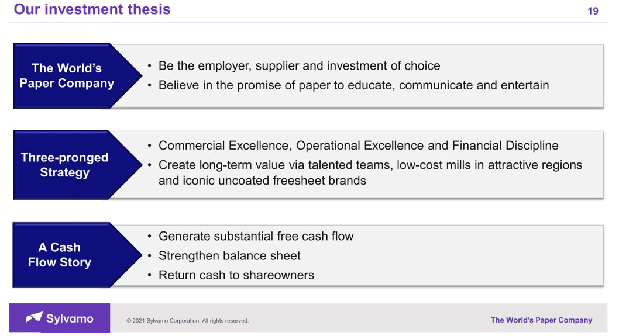
Task: Select the footer tagline "The World's Paper Company"
Action: [541, 320]
